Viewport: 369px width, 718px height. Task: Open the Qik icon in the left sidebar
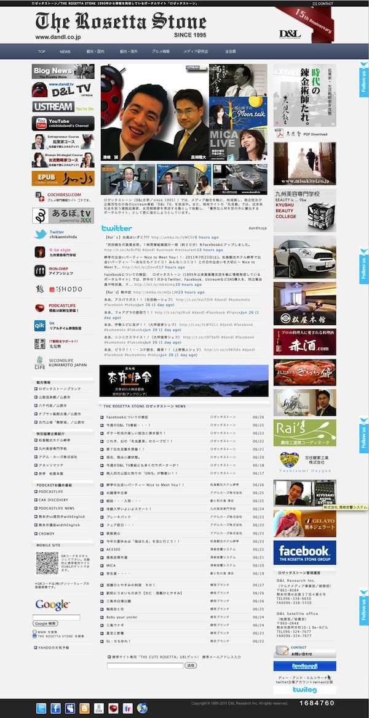(x=39, y=326)
